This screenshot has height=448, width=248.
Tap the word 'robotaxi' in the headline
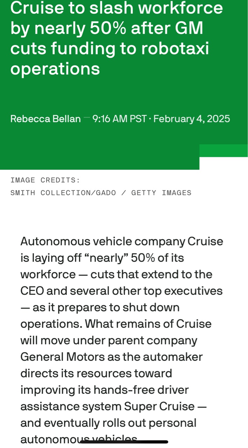point(175,49)
